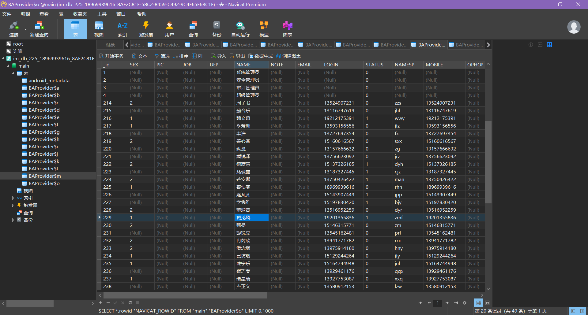
Task: Select the 表 table toolbar button
Action: point(75,29)
